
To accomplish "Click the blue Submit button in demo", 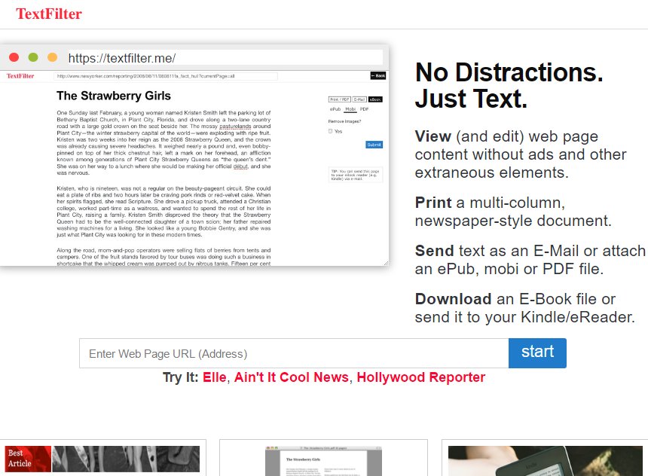I will click(374, 145).
